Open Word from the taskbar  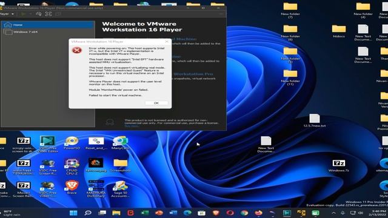click(x=173, y=213)
